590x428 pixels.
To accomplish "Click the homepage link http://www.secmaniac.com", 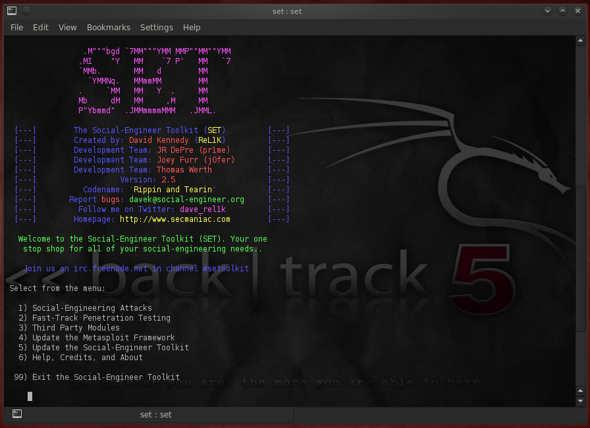I will [x=174, y=219].
